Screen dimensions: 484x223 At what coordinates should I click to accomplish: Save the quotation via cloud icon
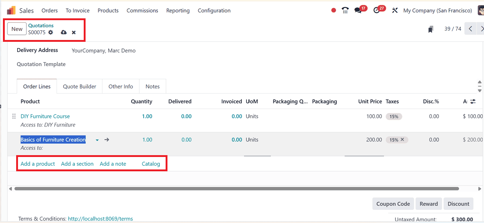click(x=63, y=32)
